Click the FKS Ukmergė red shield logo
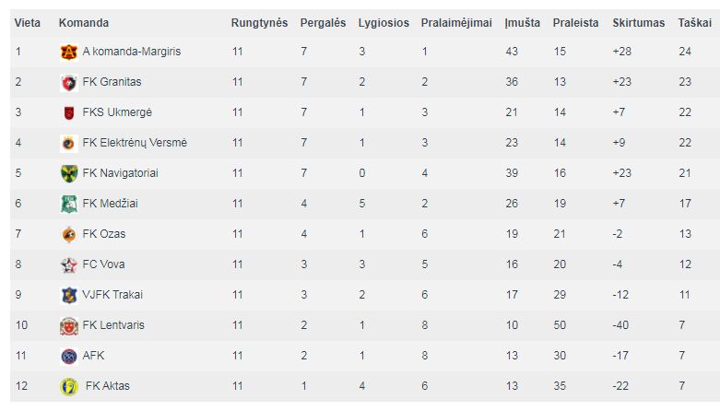The width and height of the screenshot is (720, 411). tap(69, 112)
